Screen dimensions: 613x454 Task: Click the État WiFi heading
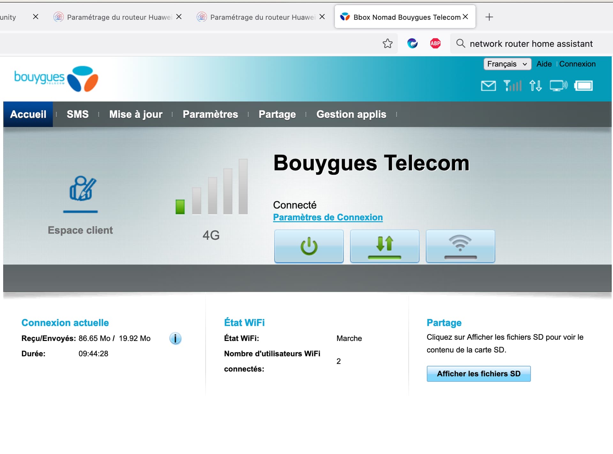point(244,323)
